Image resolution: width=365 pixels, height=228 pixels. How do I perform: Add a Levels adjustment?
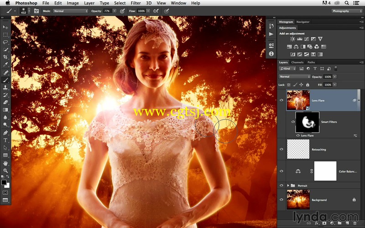tap(300, 39)
